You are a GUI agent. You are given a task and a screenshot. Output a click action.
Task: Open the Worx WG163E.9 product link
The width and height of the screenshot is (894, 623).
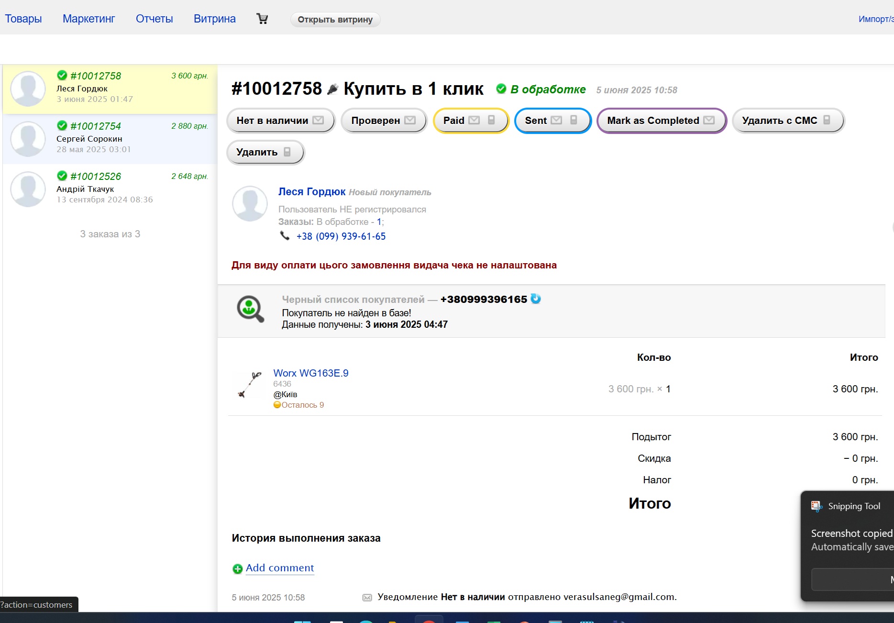coord(311,373)
